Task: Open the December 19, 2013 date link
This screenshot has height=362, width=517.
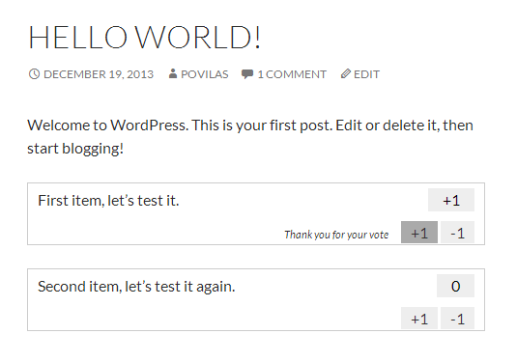Action: [x=99, y=74]
